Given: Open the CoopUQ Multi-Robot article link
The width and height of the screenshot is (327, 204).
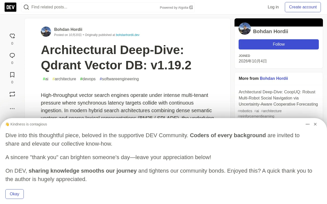Looking at the screenshot, I should pos(278,98).
